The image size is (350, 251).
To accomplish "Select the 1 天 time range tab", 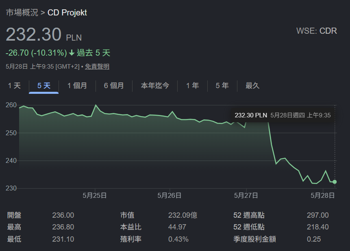I will pos(14,86).
